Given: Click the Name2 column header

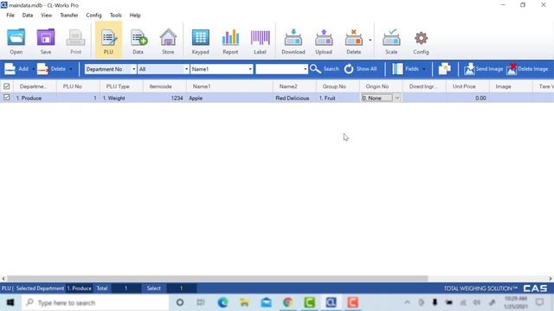Looking at the screenshot, I should (294, 86).
